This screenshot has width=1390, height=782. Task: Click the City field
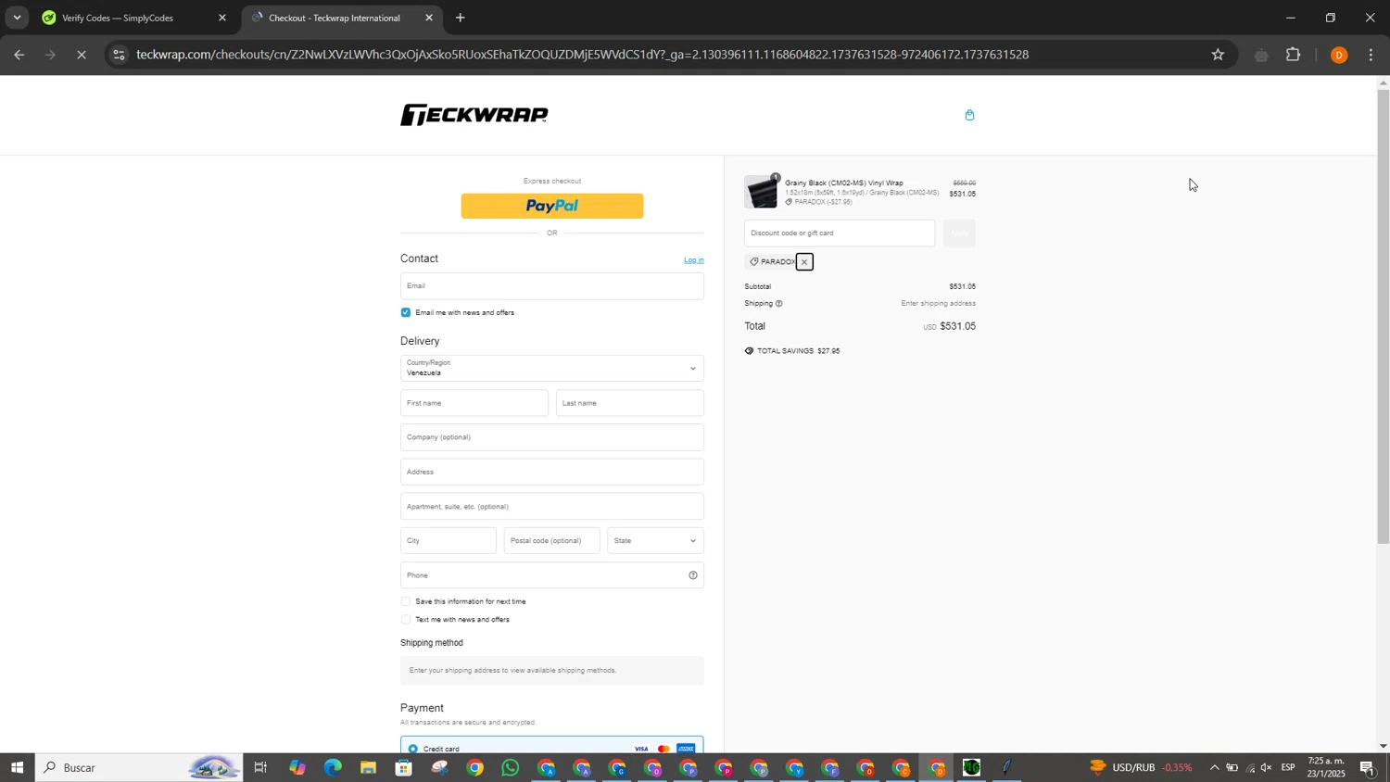(449, 541)
